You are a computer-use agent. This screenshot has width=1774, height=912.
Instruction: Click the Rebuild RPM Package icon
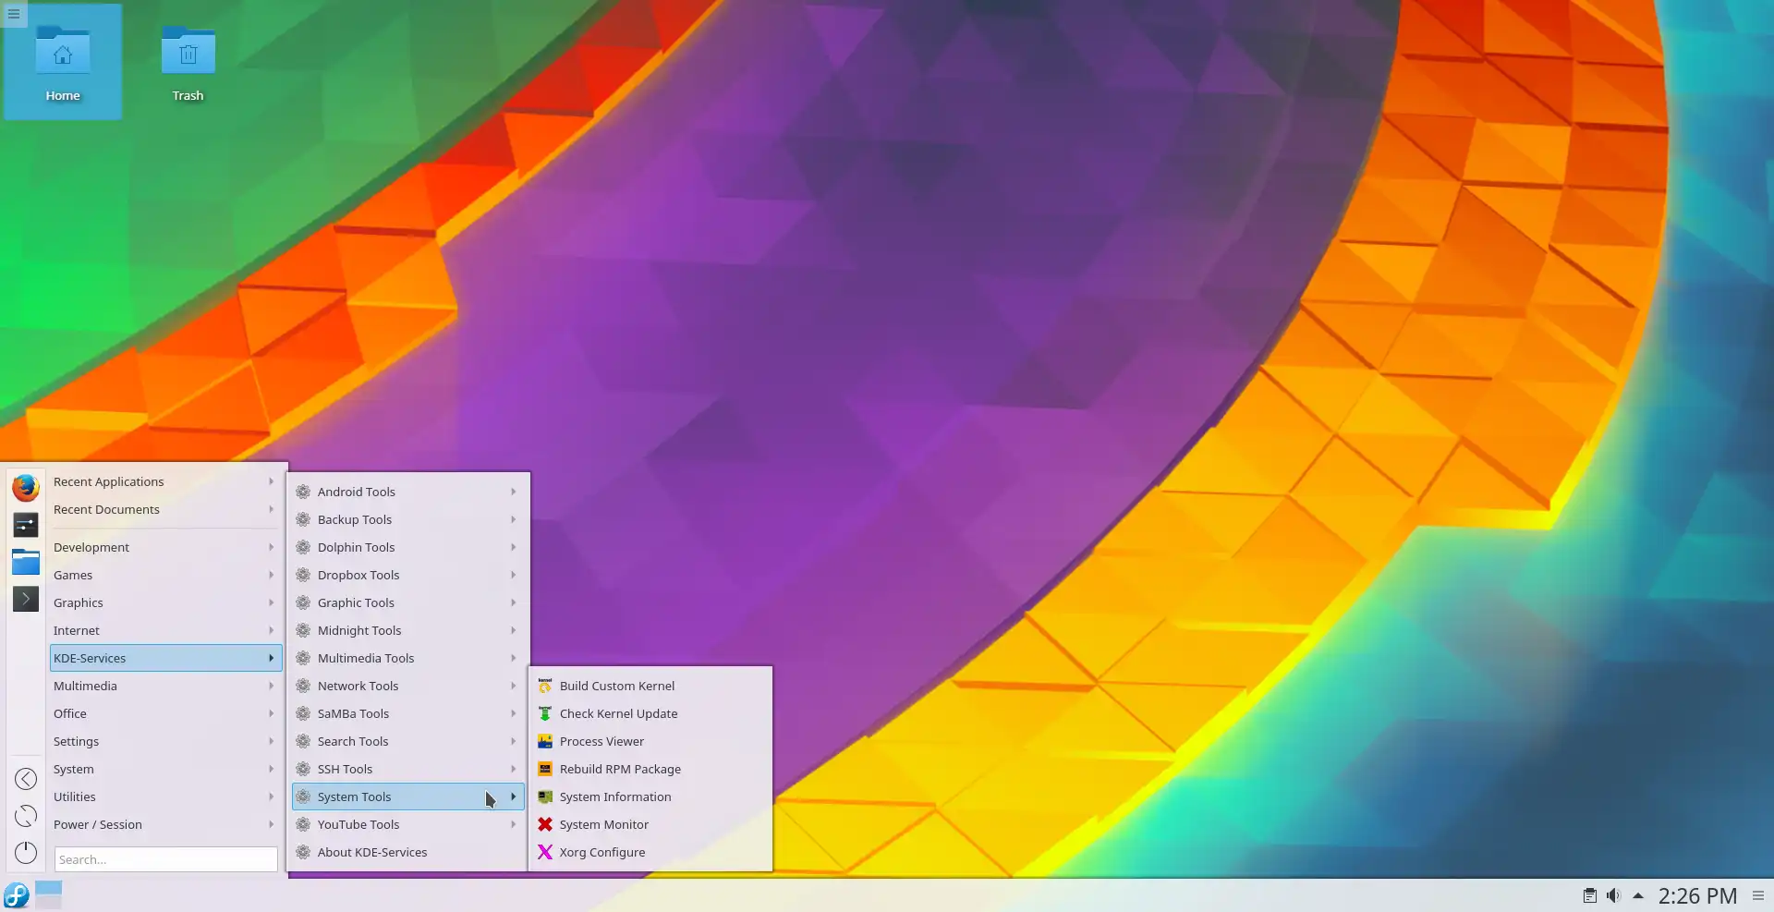click(x=545, y=769)
